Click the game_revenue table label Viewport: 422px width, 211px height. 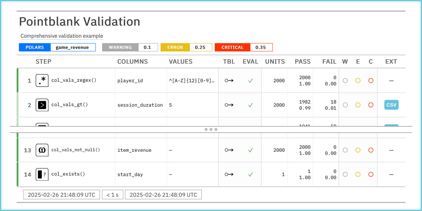click(72, 47)
